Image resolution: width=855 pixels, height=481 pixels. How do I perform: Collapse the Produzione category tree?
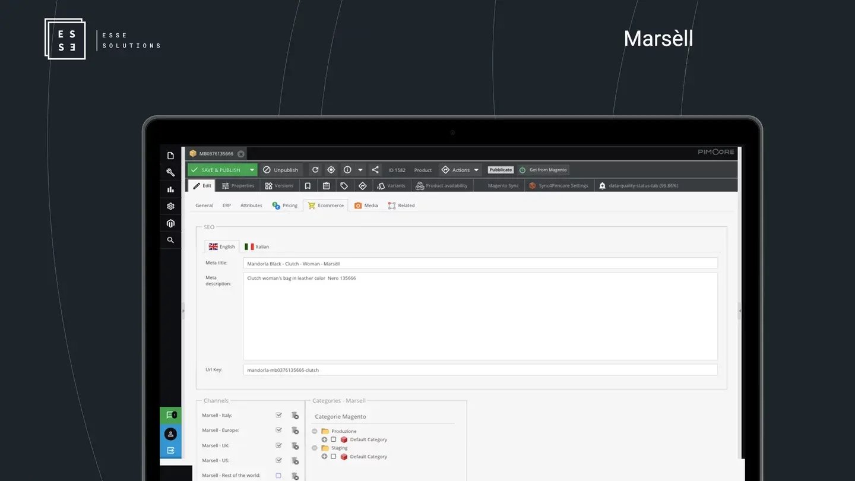coord(315,431)
